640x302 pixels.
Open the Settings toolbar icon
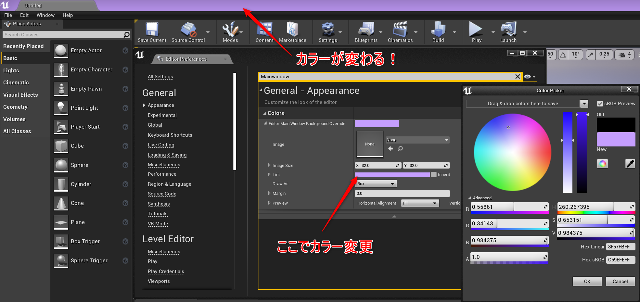[328, 29]
